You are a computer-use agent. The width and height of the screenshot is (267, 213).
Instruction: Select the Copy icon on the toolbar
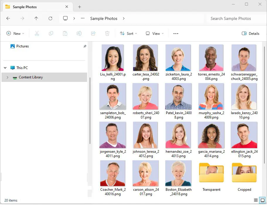pyautogui.click(x=51, y=33)
